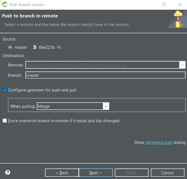Viewport: 187px width, 179px height.
Task: Close the Push Branch master window
Action: (x=180, y=4)
